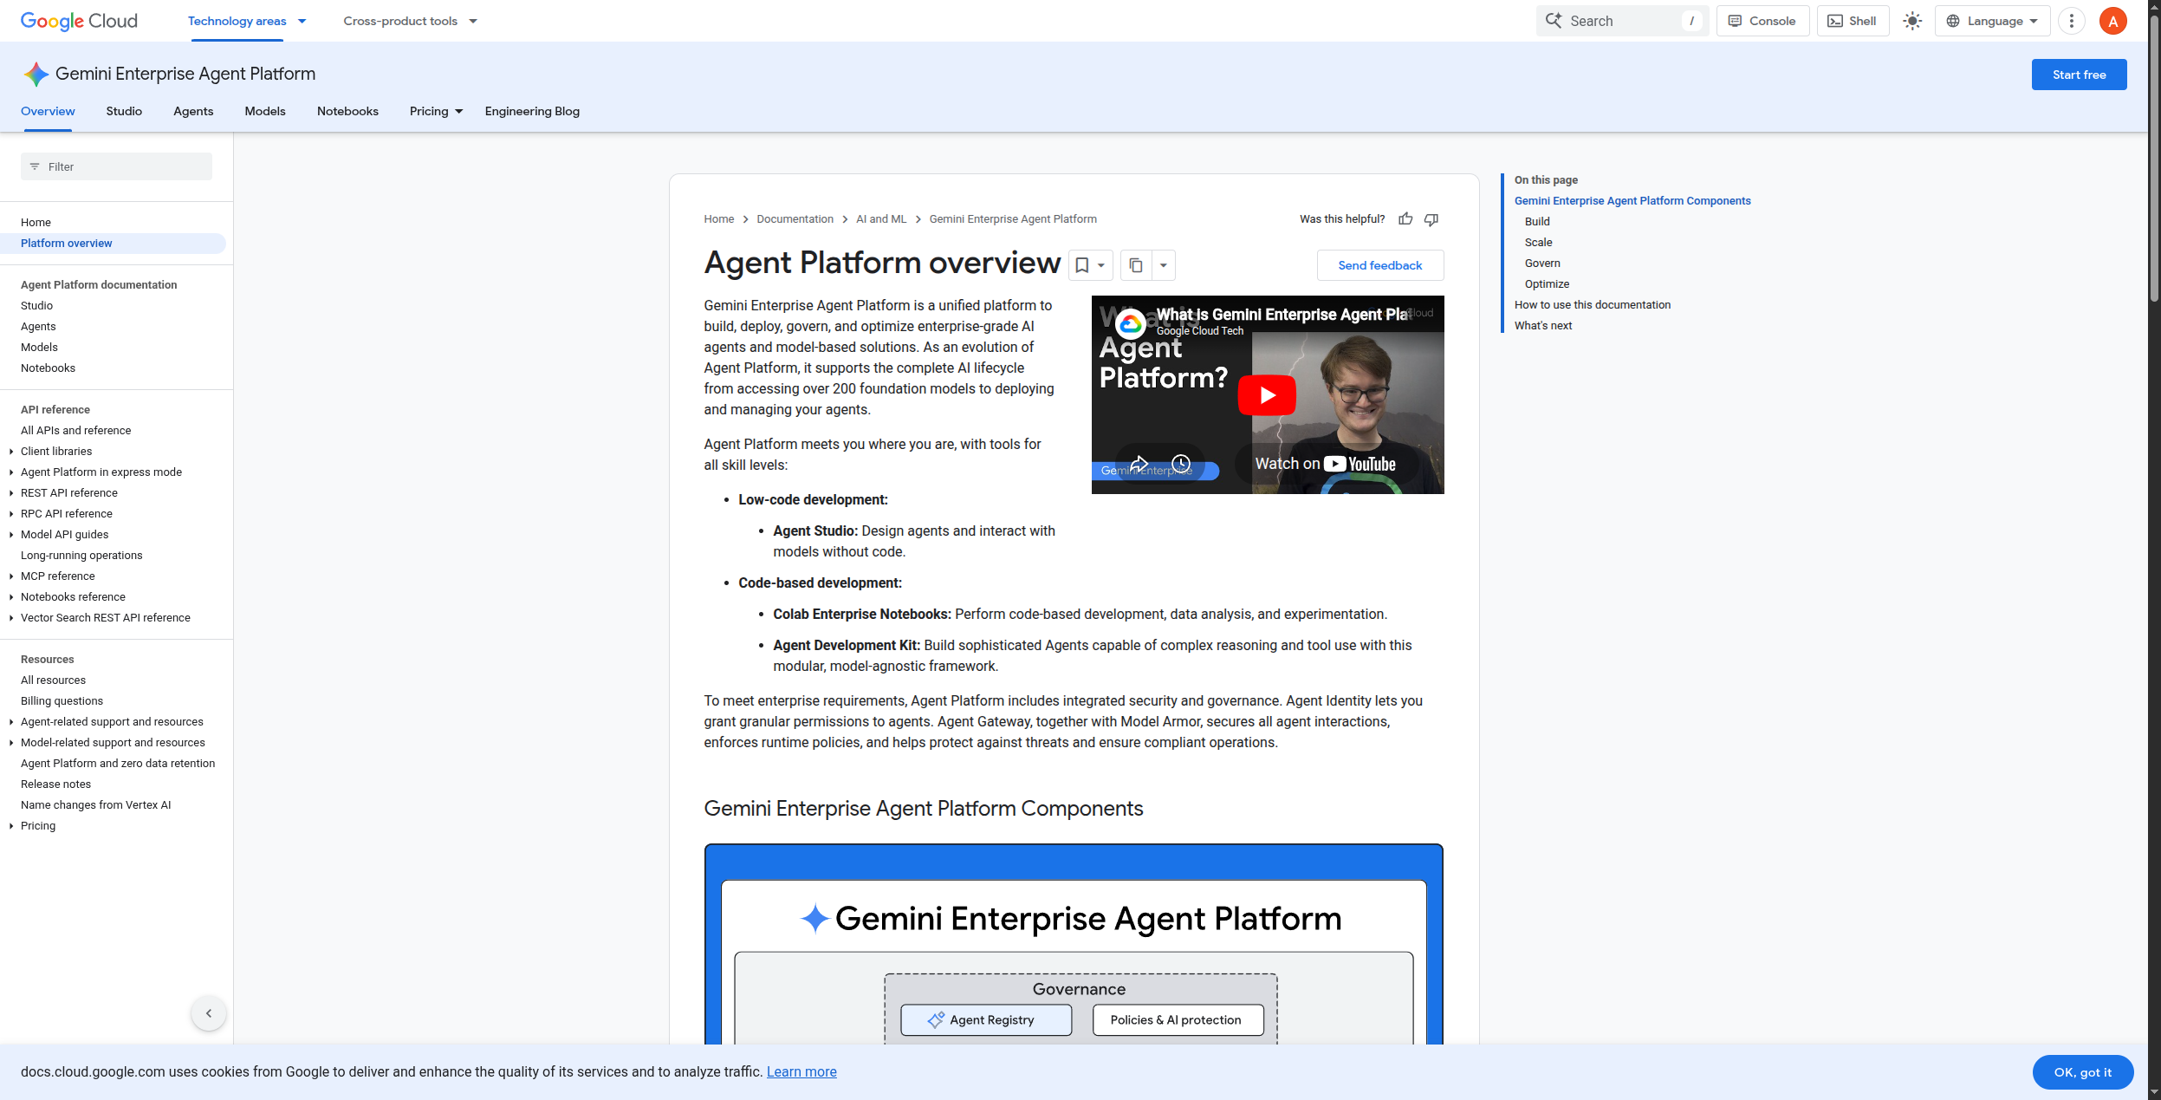Open the bookmark dropdown arrow

(1101, 265)
